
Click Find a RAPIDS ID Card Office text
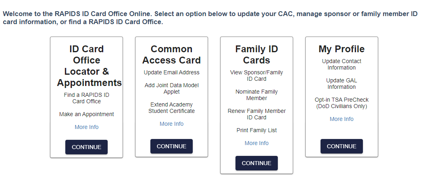point(86,98)
